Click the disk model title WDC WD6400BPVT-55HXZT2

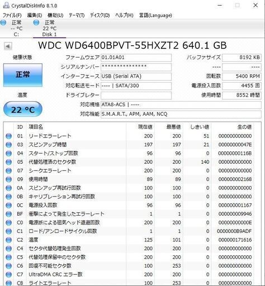108,45
